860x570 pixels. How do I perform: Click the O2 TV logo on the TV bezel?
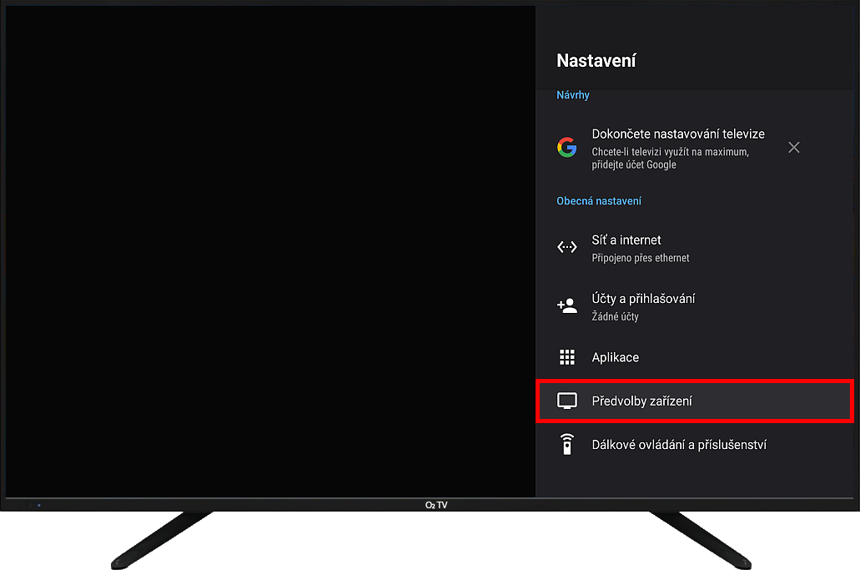pyautogui.click(x=435, y=504)
